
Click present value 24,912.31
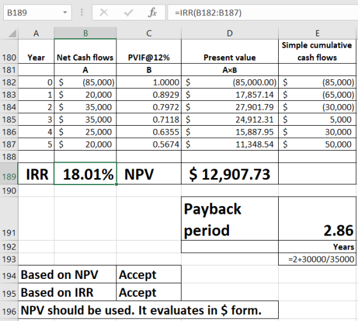click(230, 119)
